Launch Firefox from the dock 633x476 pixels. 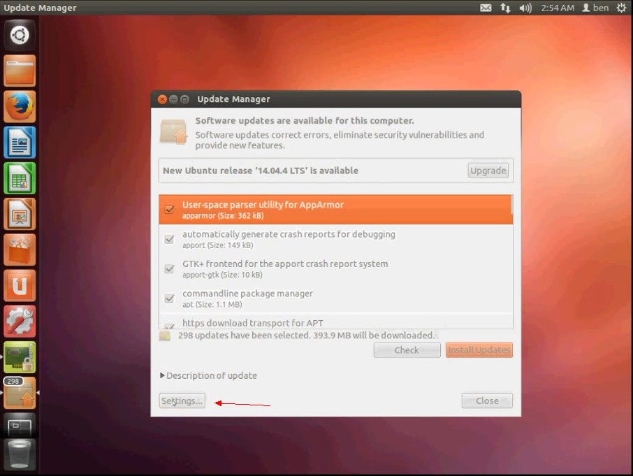(20, 106)
